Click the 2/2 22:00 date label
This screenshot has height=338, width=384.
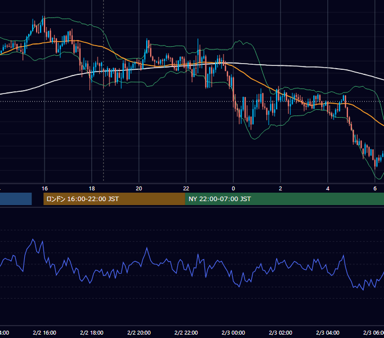[x=186, y=332]
